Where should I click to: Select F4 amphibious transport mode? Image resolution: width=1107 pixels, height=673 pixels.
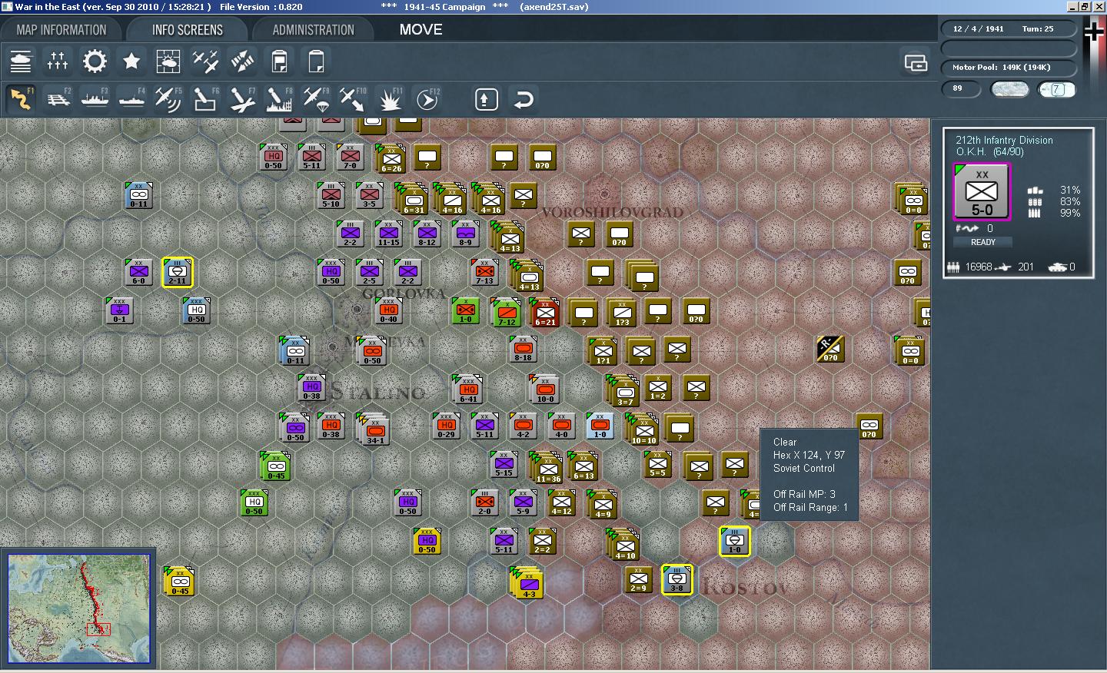[131, 99]
